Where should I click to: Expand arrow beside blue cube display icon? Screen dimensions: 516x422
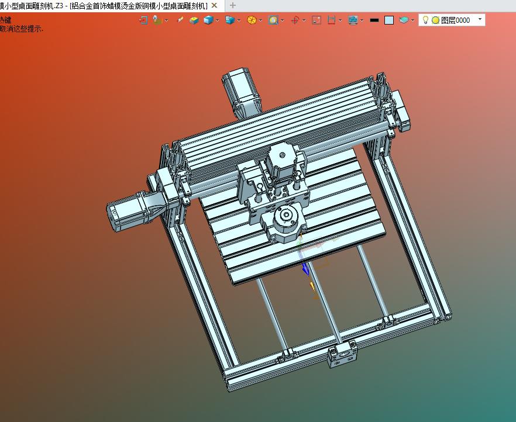(x=218, y=20)
